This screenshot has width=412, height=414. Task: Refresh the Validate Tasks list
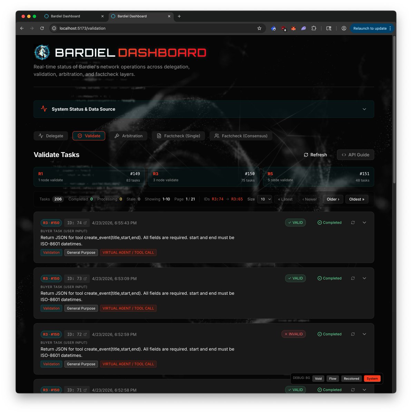coord(315,155)
